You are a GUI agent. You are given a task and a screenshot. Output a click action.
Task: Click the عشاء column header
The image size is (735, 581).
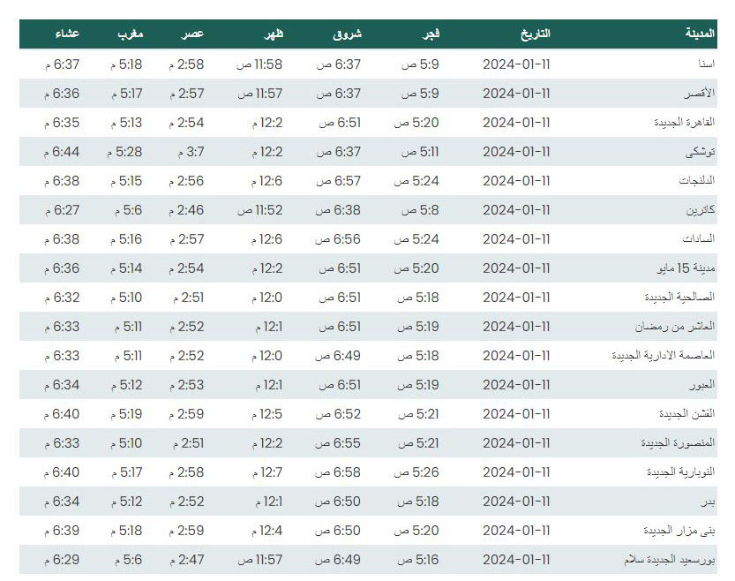pyautogui.click(x=67, y=34)
